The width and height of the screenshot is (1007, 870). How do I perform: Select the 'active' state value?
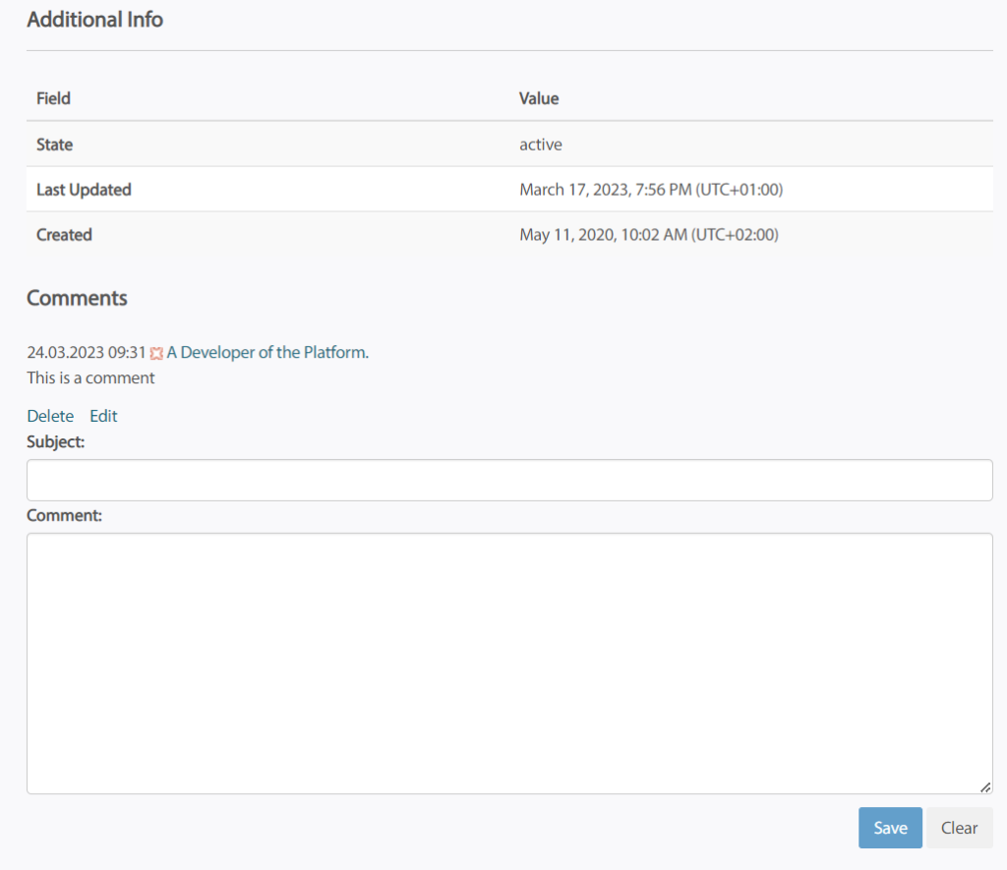(x=541, y=145)
